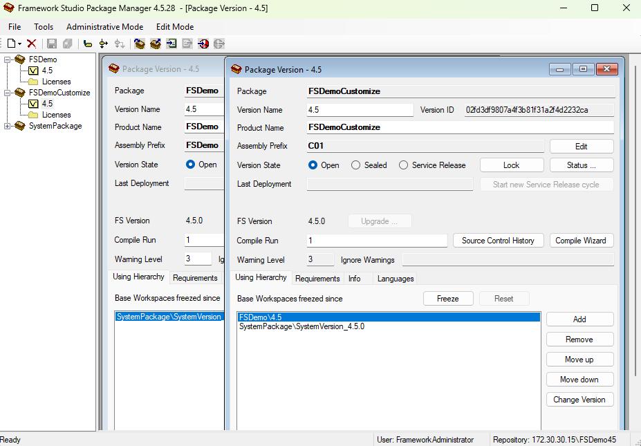
Task: Click Add in the hierarchy list buttons
Action: (x=579, y=319)
